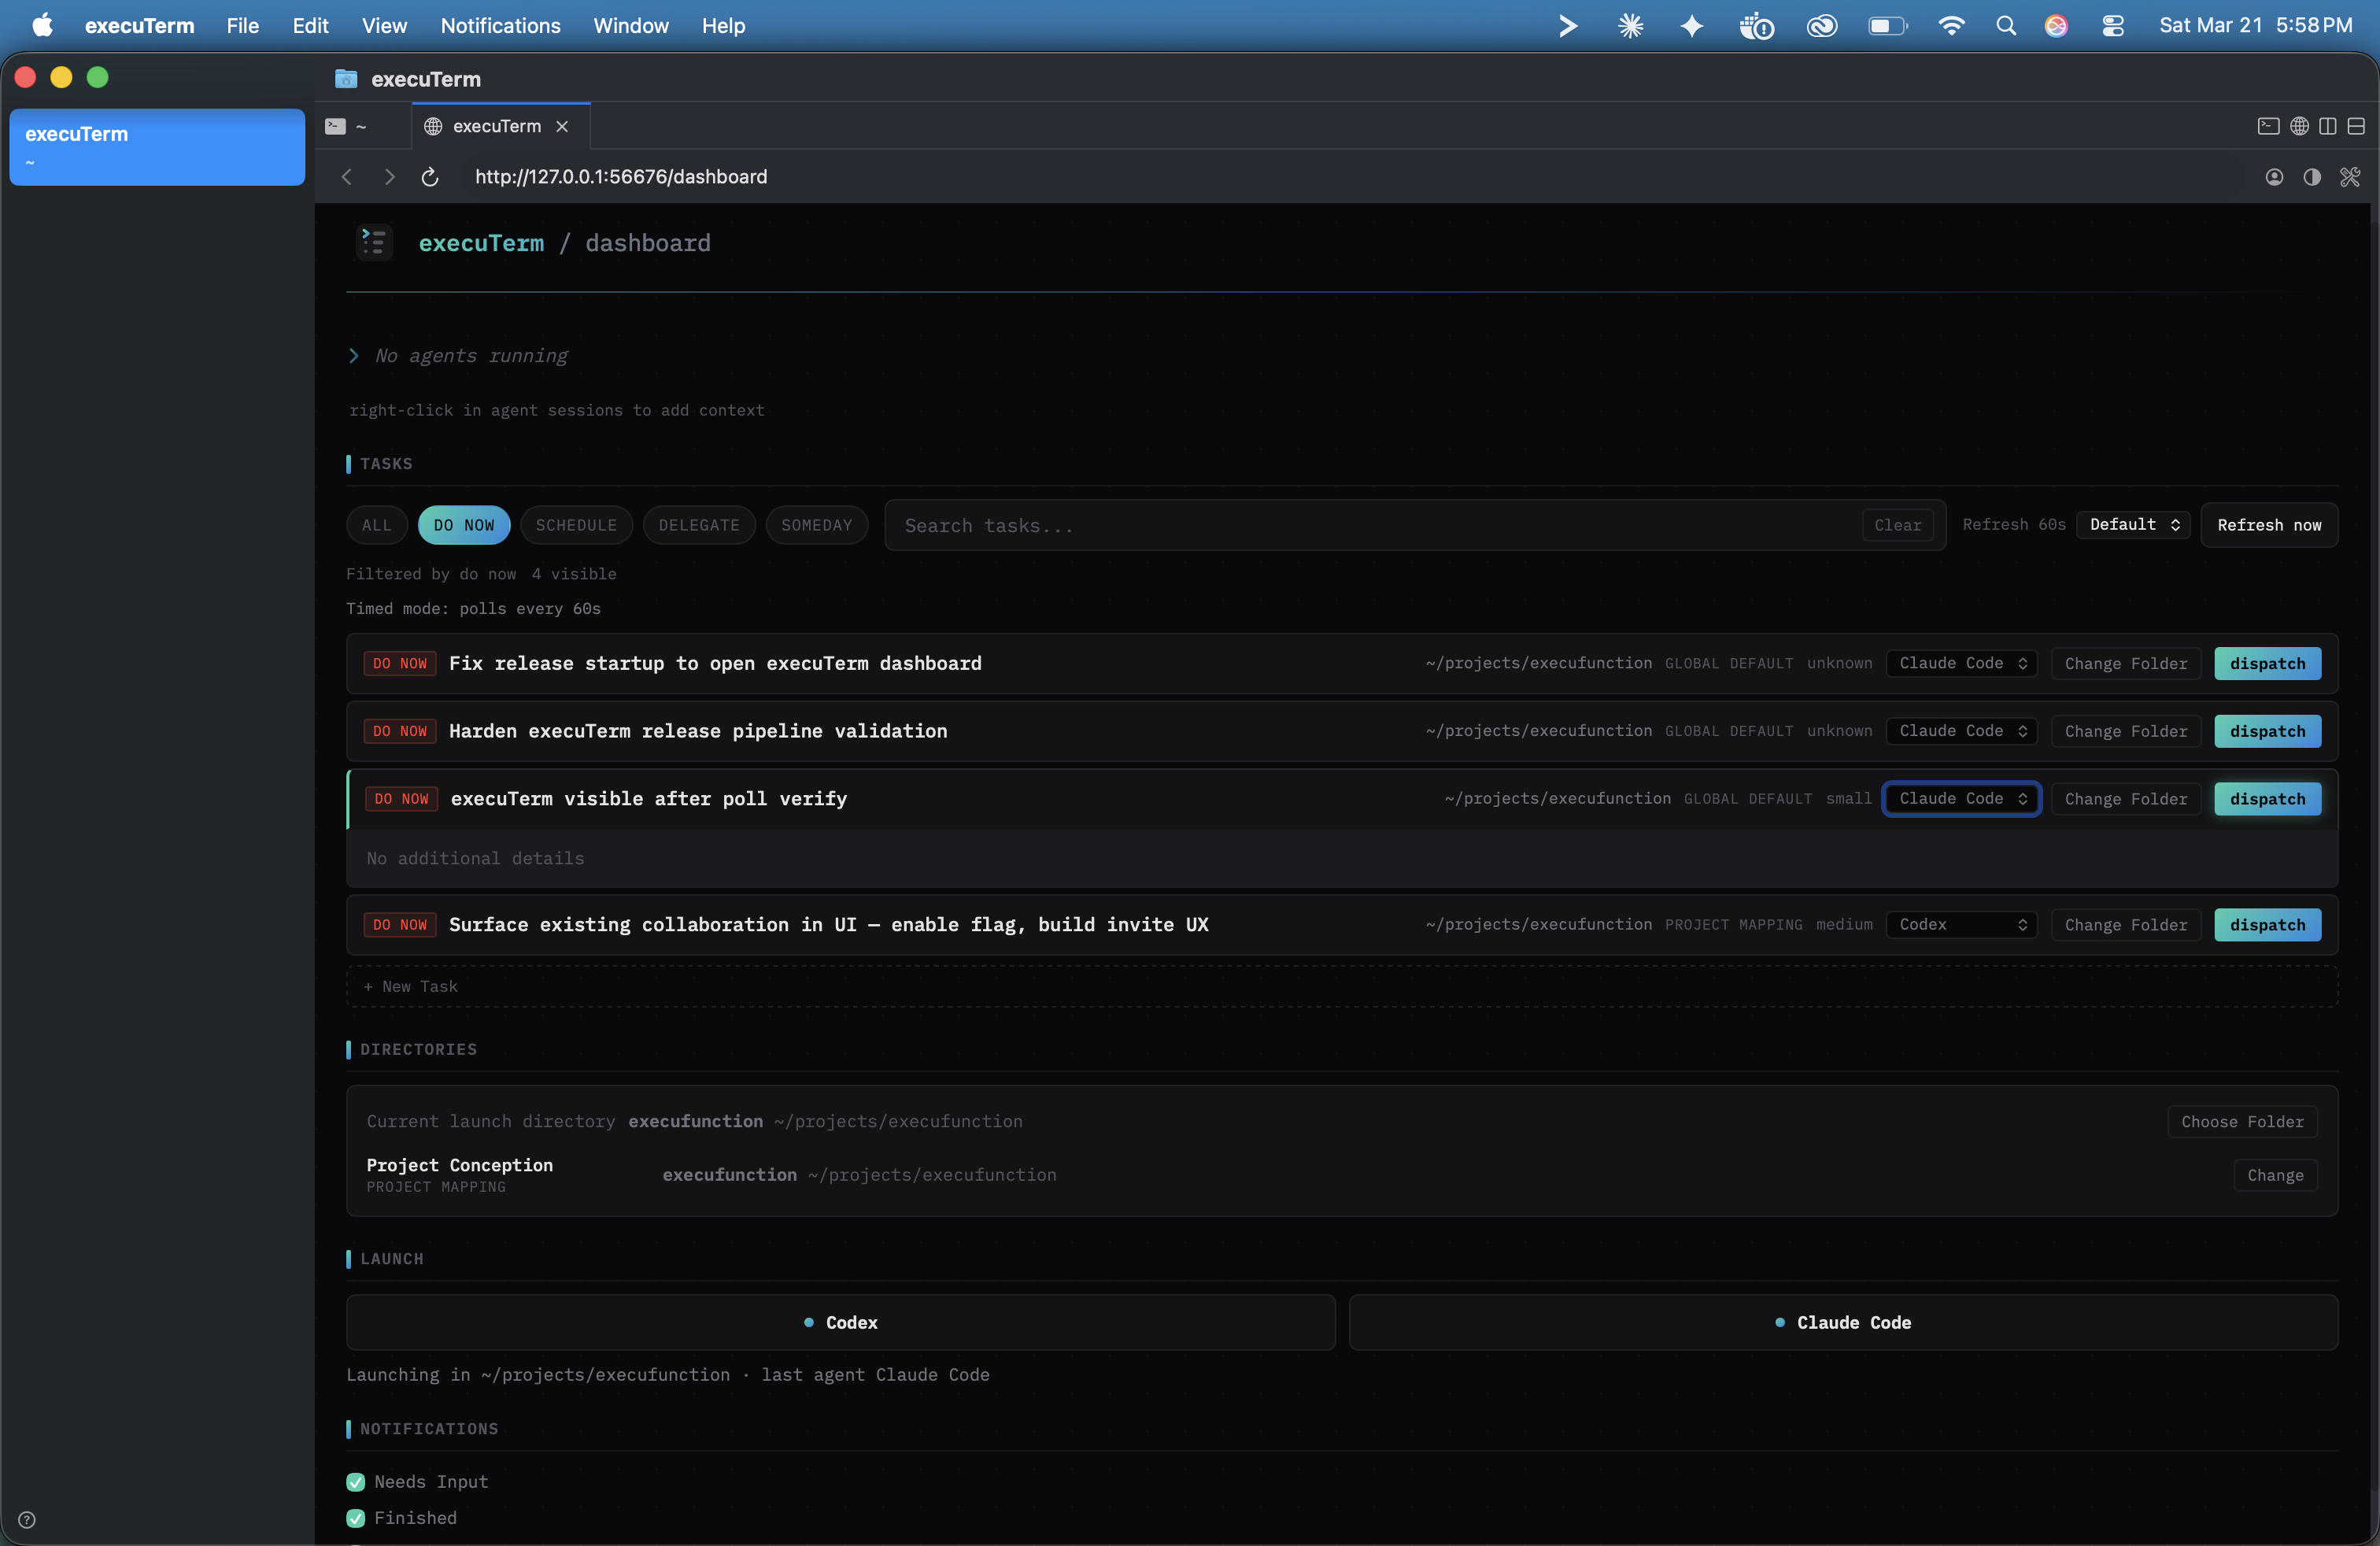The height and width of the screenshot is (1546, 2380).
Task: Toggle the Finished notification checkbox
Action: point(356,1518)
